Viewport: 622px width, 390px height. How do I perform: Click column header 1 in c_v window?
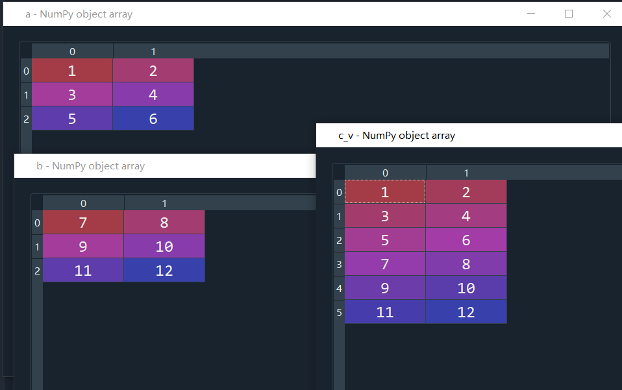[x=466, y=173]
